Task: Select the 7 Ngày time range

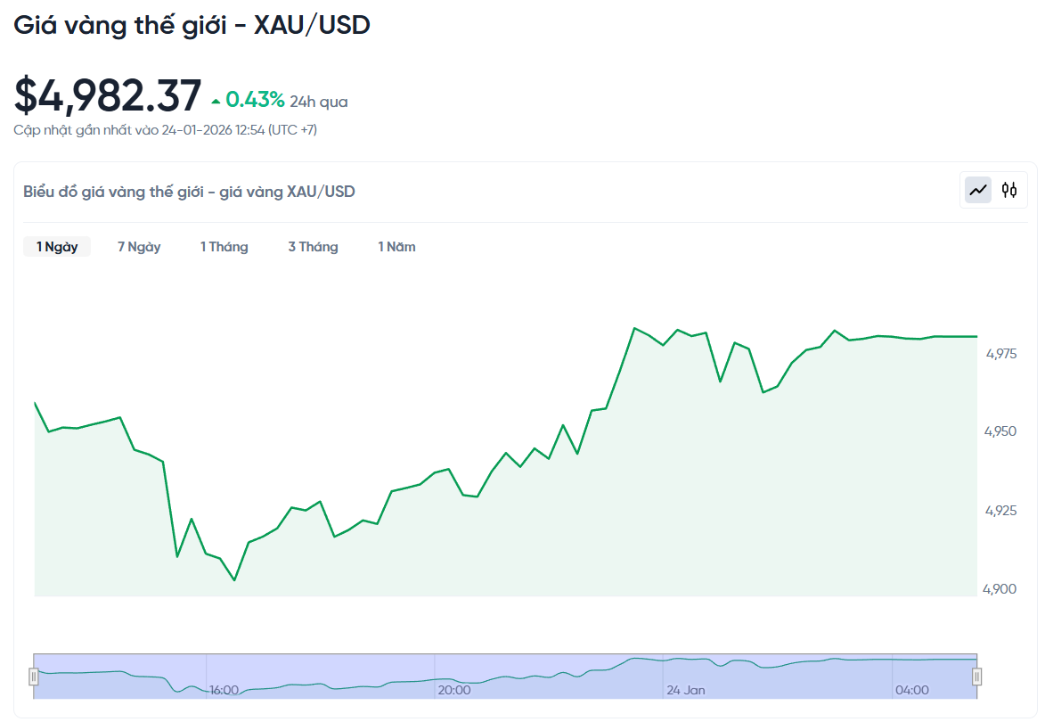Action: coord(139,247)
